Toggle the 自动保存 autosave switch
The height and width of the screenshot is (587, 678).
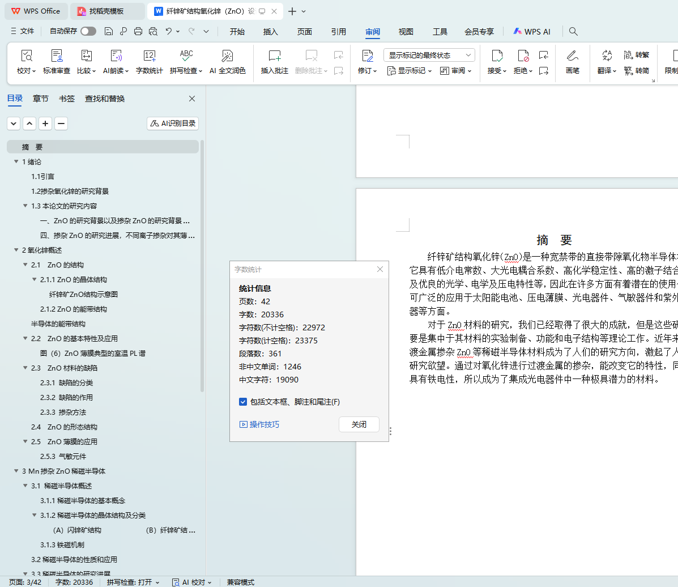tap(88, 32)
